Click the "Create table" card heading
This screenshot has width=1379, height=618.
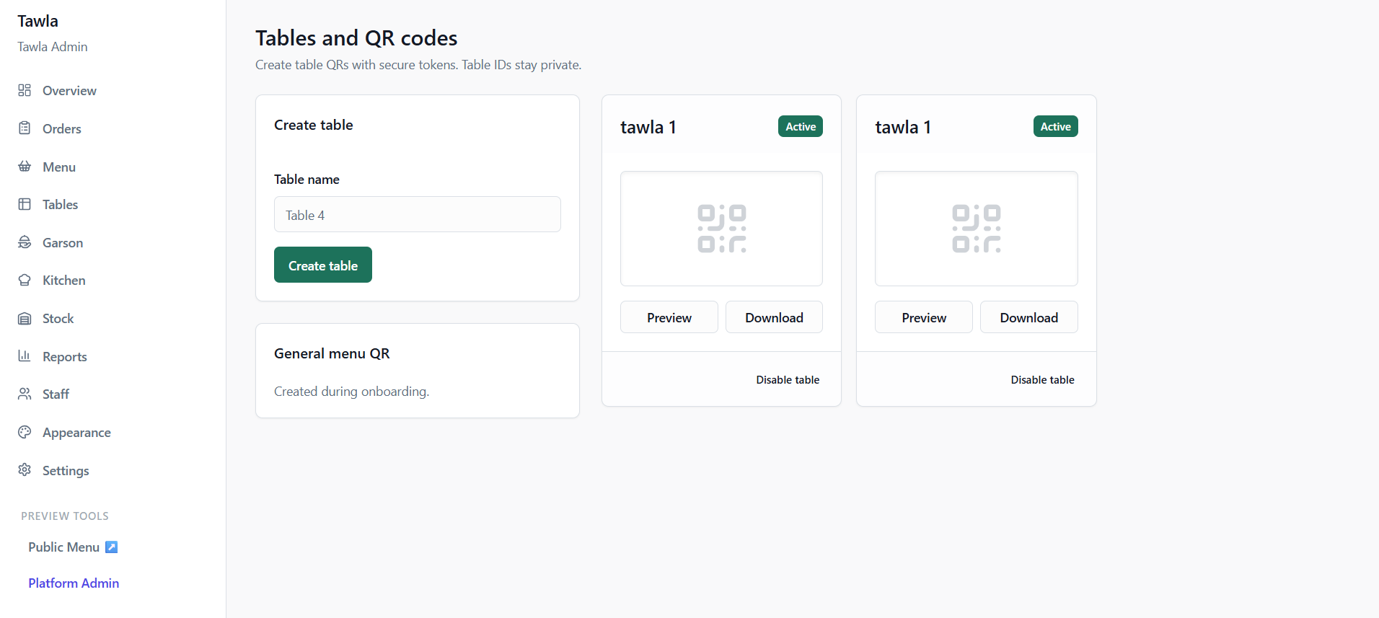tap(314, 125)
